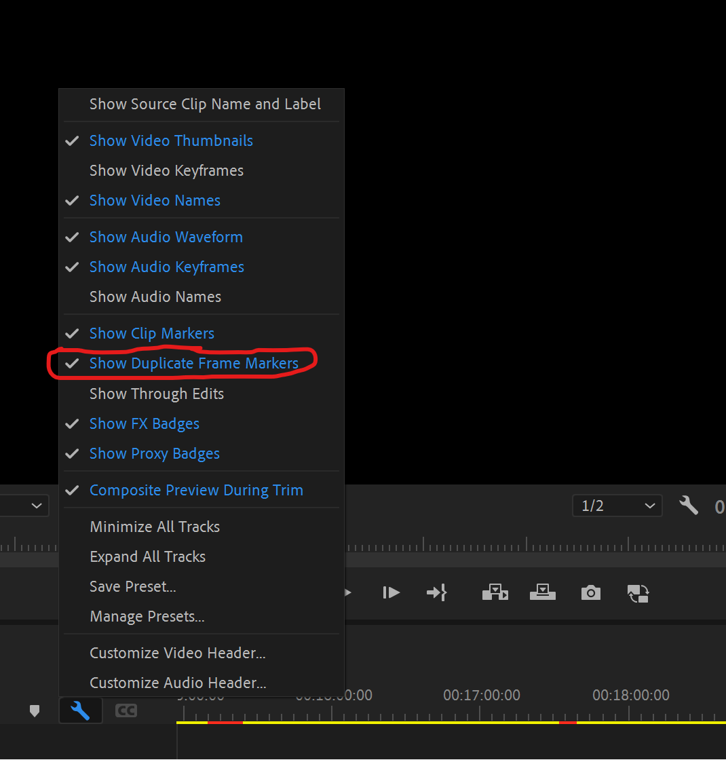Uncheck Show Audio Waveform
This screenshot has height=760, width=726.
pos(202,237)
